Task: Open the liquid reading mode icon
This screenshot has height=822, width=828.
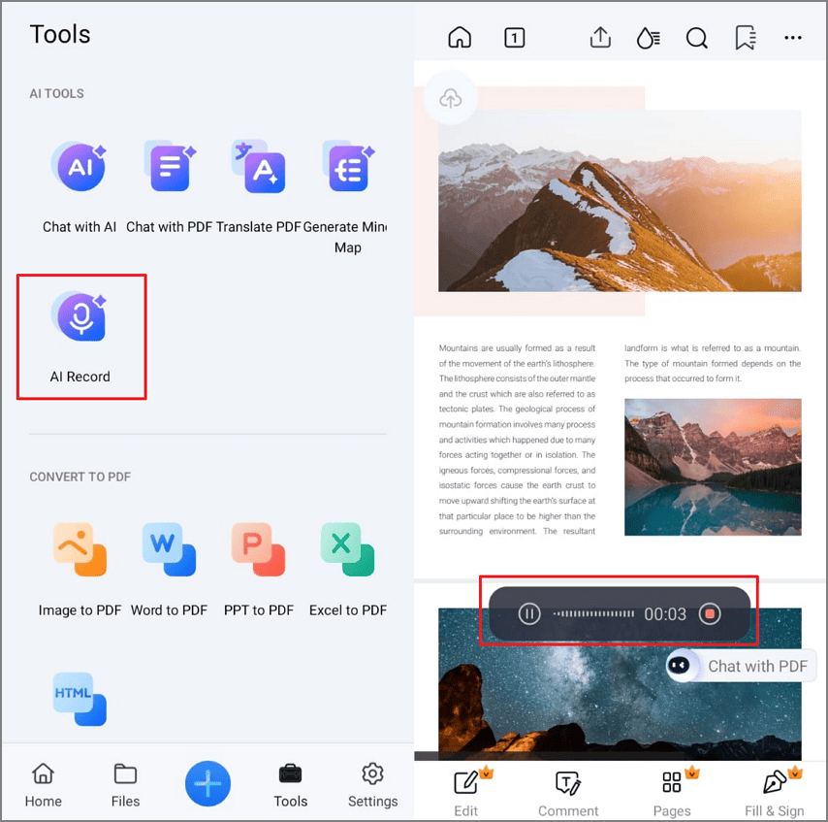Action: click(x=648, y=38)
